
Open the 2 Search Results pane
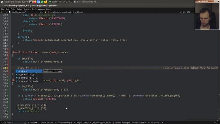[x=46, y=123]
